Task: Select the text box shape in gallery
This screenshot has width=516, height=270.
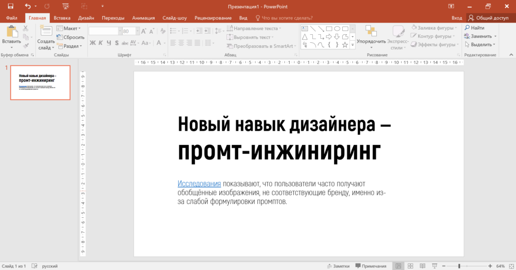Action: coord(305,29)
